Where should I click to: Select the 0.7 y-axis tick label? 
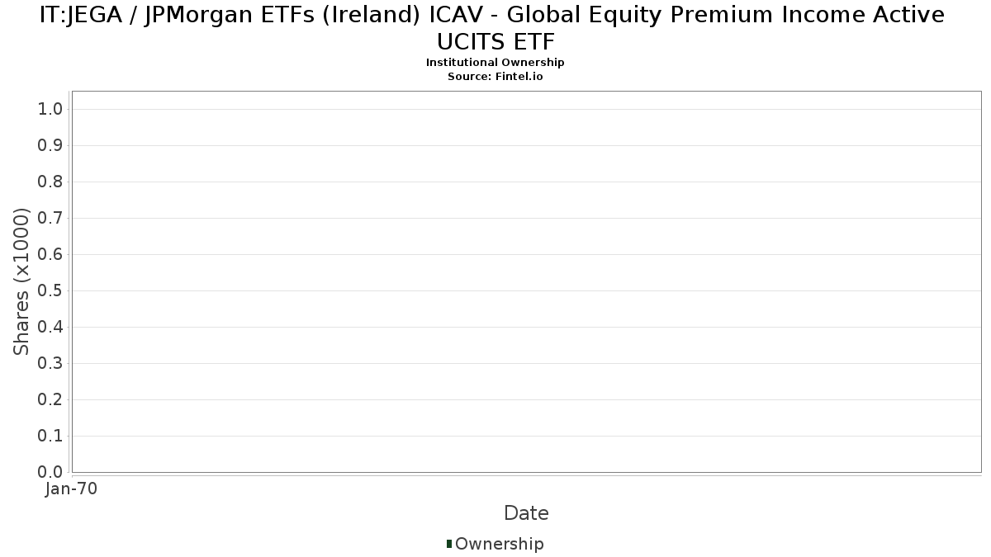click(50, 219)
